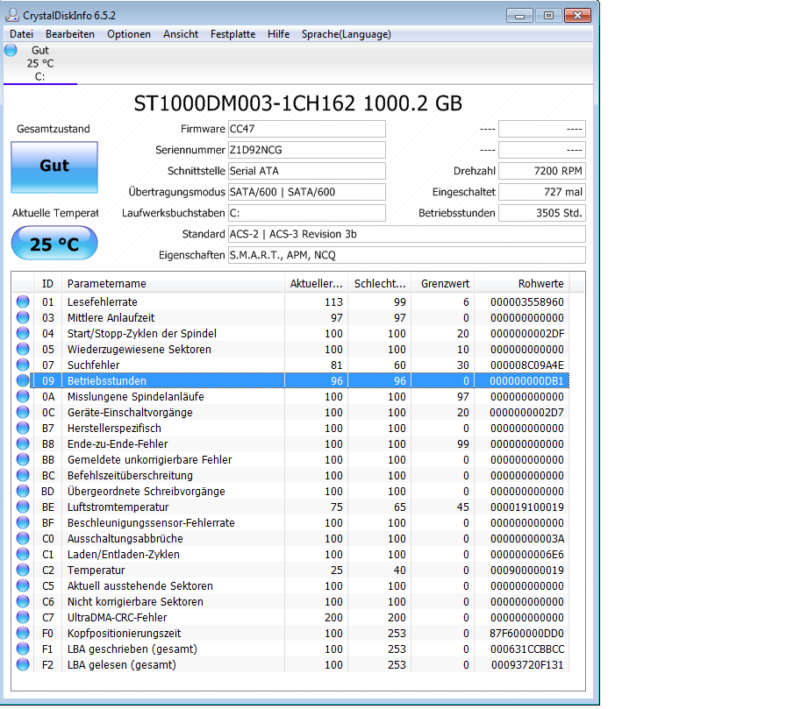Click the Betriebsstunden field 3505 Std.
The image size is (801, 709).
tap(542, 213)
